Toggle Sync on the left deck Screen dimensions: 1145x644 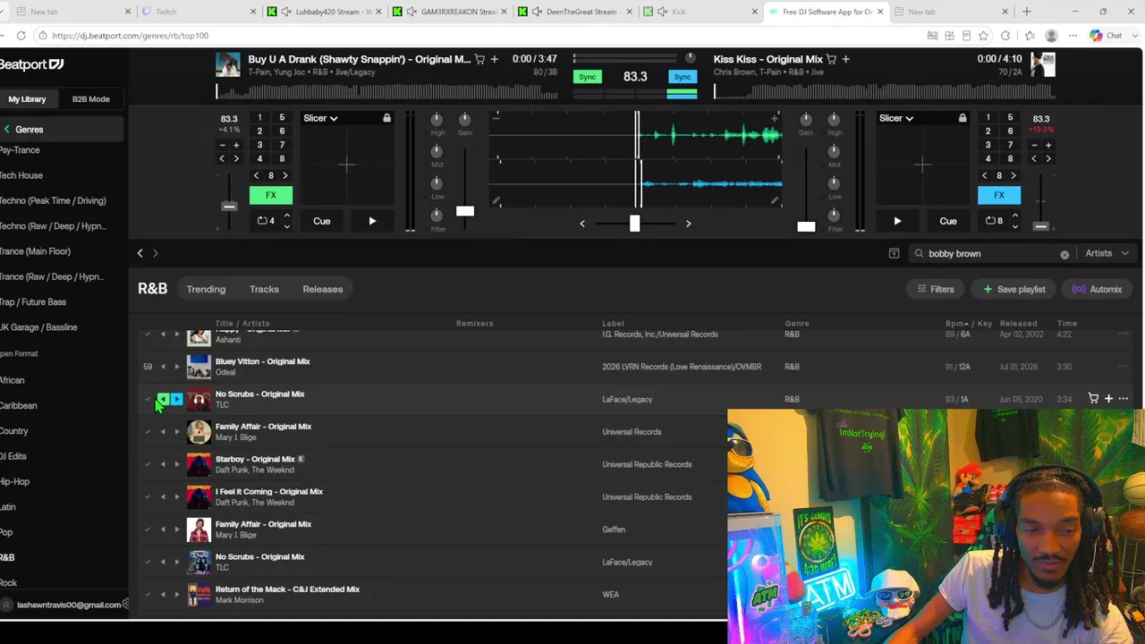pyautogui.click(x=587, y=77)
